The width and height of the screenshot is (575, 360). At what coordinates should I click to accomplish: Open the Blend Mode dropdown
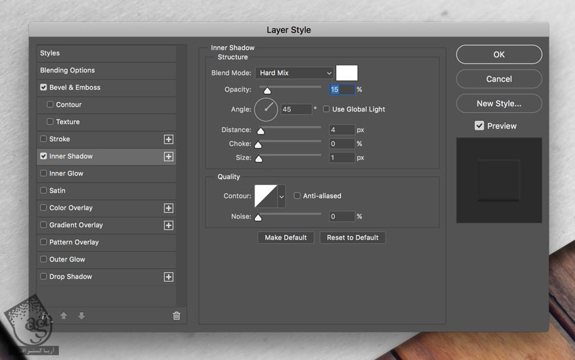coord(295,73)
